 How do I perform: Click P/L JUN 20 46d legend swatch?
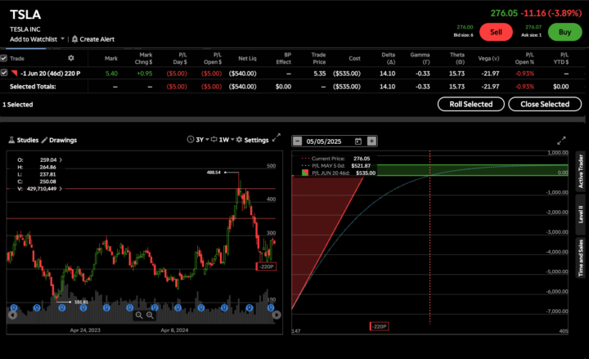coord(305,173)
